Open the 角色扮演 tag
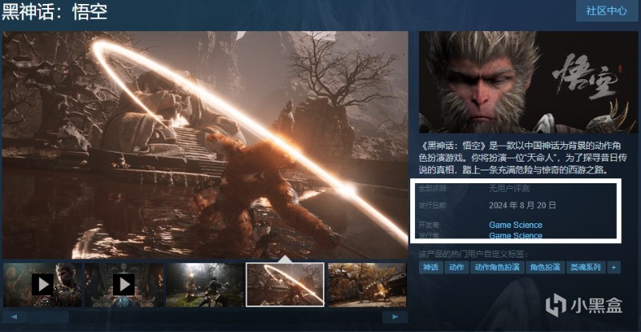Screen dimensions: 641x332 (x=545, y=267)
